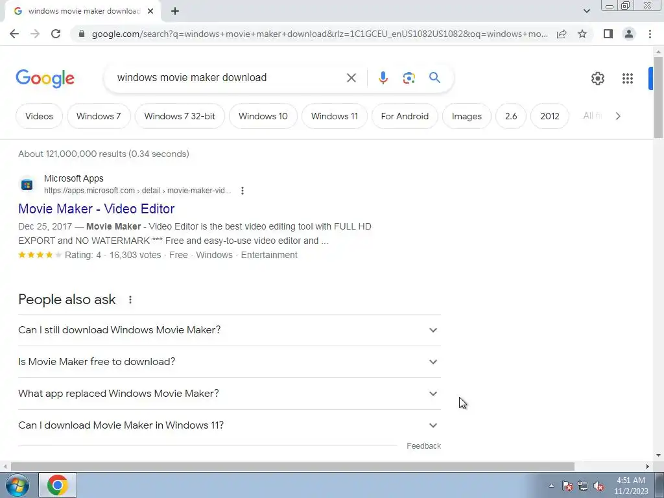Click the Chrome taskbar icon
This screenshot has width=664, height=498.
58,485
